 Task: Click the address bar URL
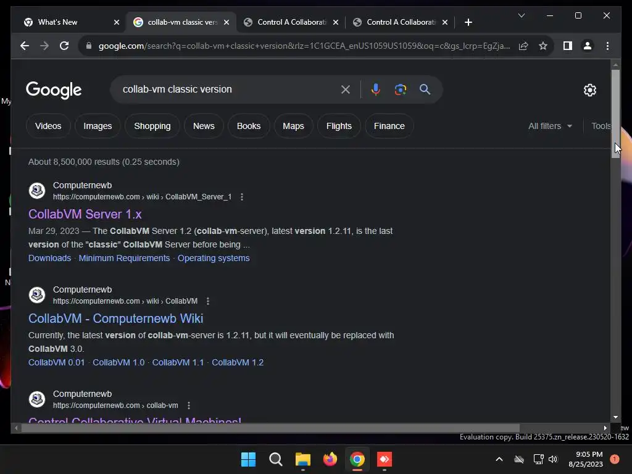(x=304, y=46)
